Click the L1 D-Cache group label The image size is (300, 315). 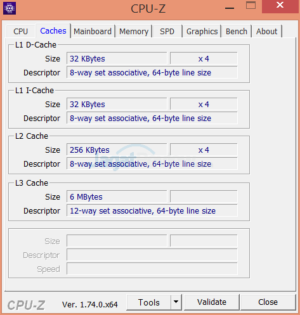point(36,45)
